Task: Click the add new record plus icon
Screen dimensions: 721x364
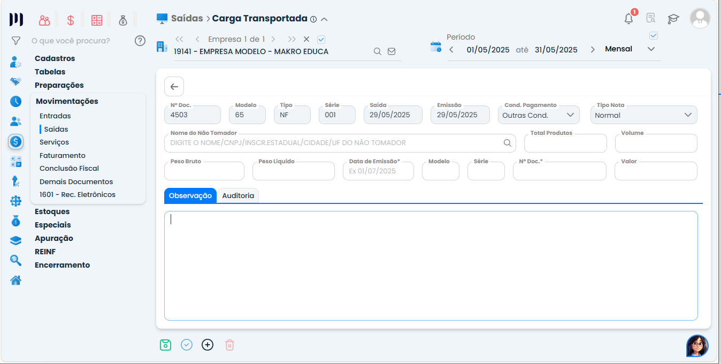Action: (208, 345)
